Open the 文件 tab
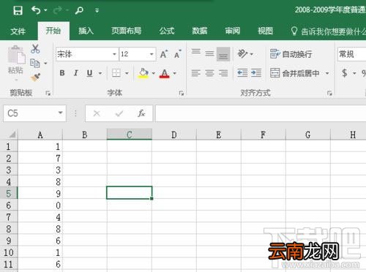The height and width of the screenshot is (272, 366). click(x=18, y=31)
